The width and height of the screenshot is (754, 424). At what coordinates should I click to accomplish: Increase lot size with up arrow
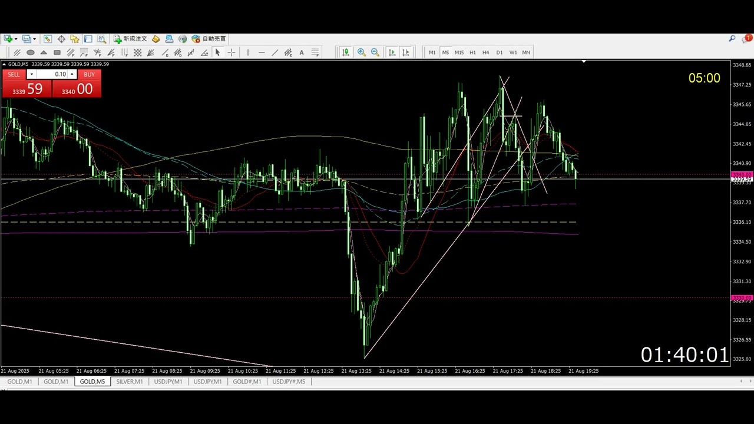[x=72, y=74]
